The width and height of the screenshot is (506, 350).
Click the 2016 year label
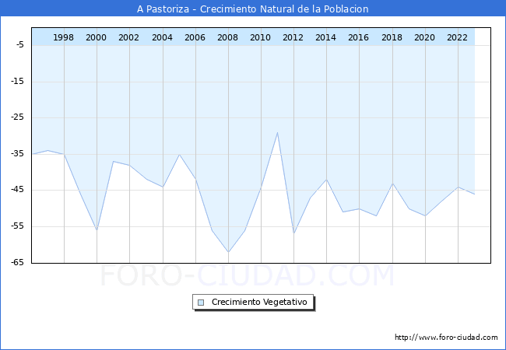pos(359,37)
